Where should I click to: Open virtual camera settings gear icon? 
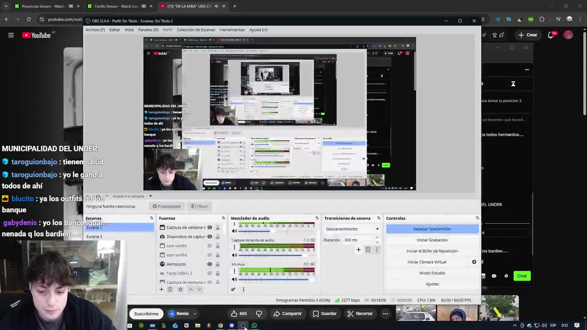tap(474, 262)
